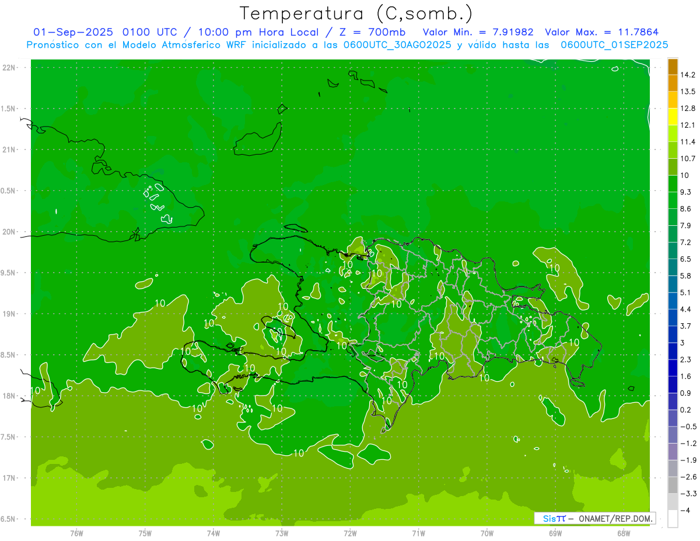The height and width of the screenshot is (541, 700).
Task: Select the -0.5 color scale label
Action: pos(688,427)
